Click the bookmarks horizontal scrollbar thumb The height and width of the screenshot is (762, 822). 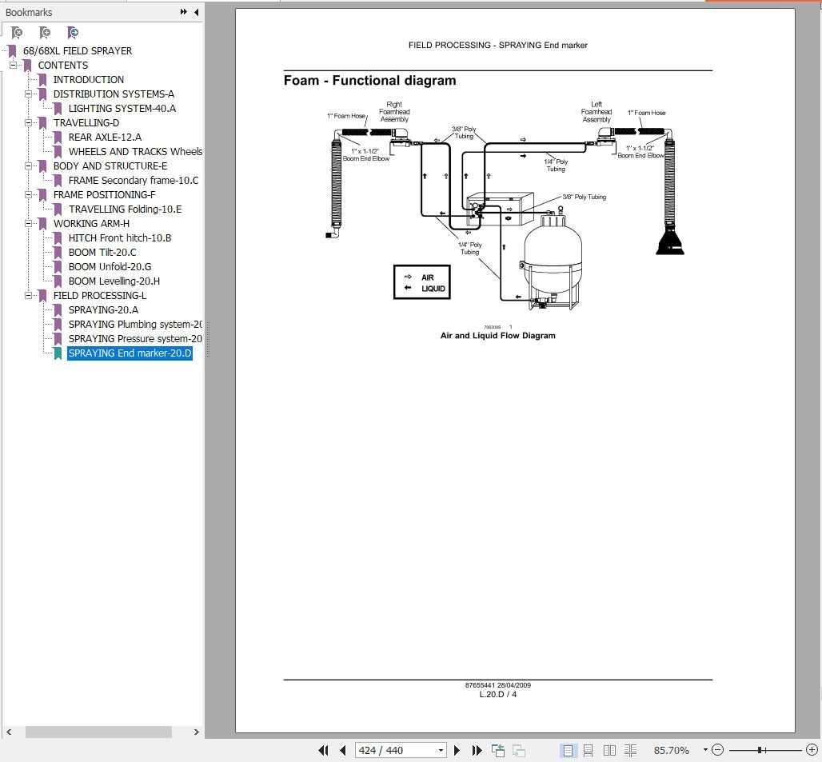click(98, 732)
